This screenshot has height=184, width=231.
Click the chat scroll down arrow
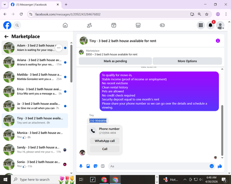222,158
